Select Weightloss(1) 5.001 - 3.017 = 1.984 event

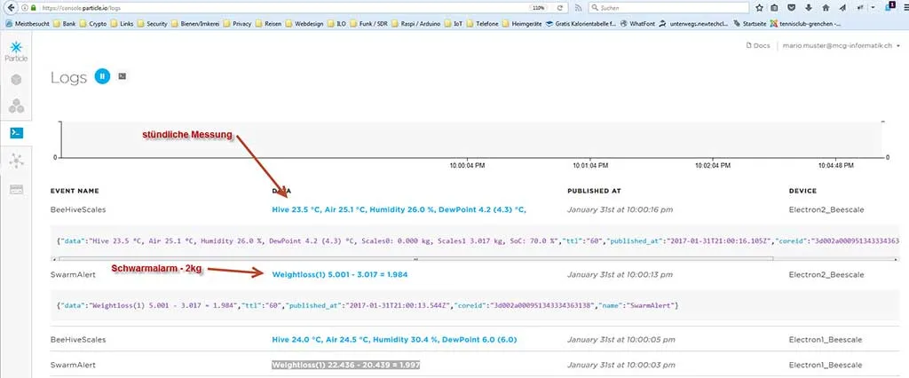(x=340, y=274)
